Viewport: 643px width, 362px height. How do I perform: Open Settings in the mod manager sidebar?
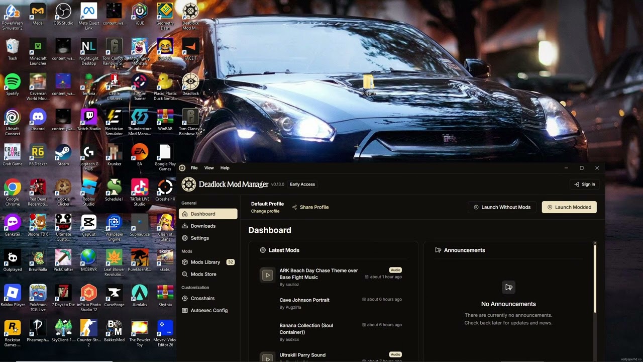click(208, 238)
